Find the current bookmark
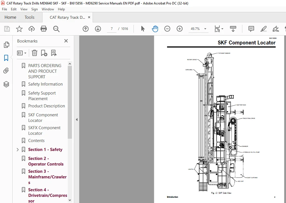This screenshot has height=203, width=286. [54, 53]
